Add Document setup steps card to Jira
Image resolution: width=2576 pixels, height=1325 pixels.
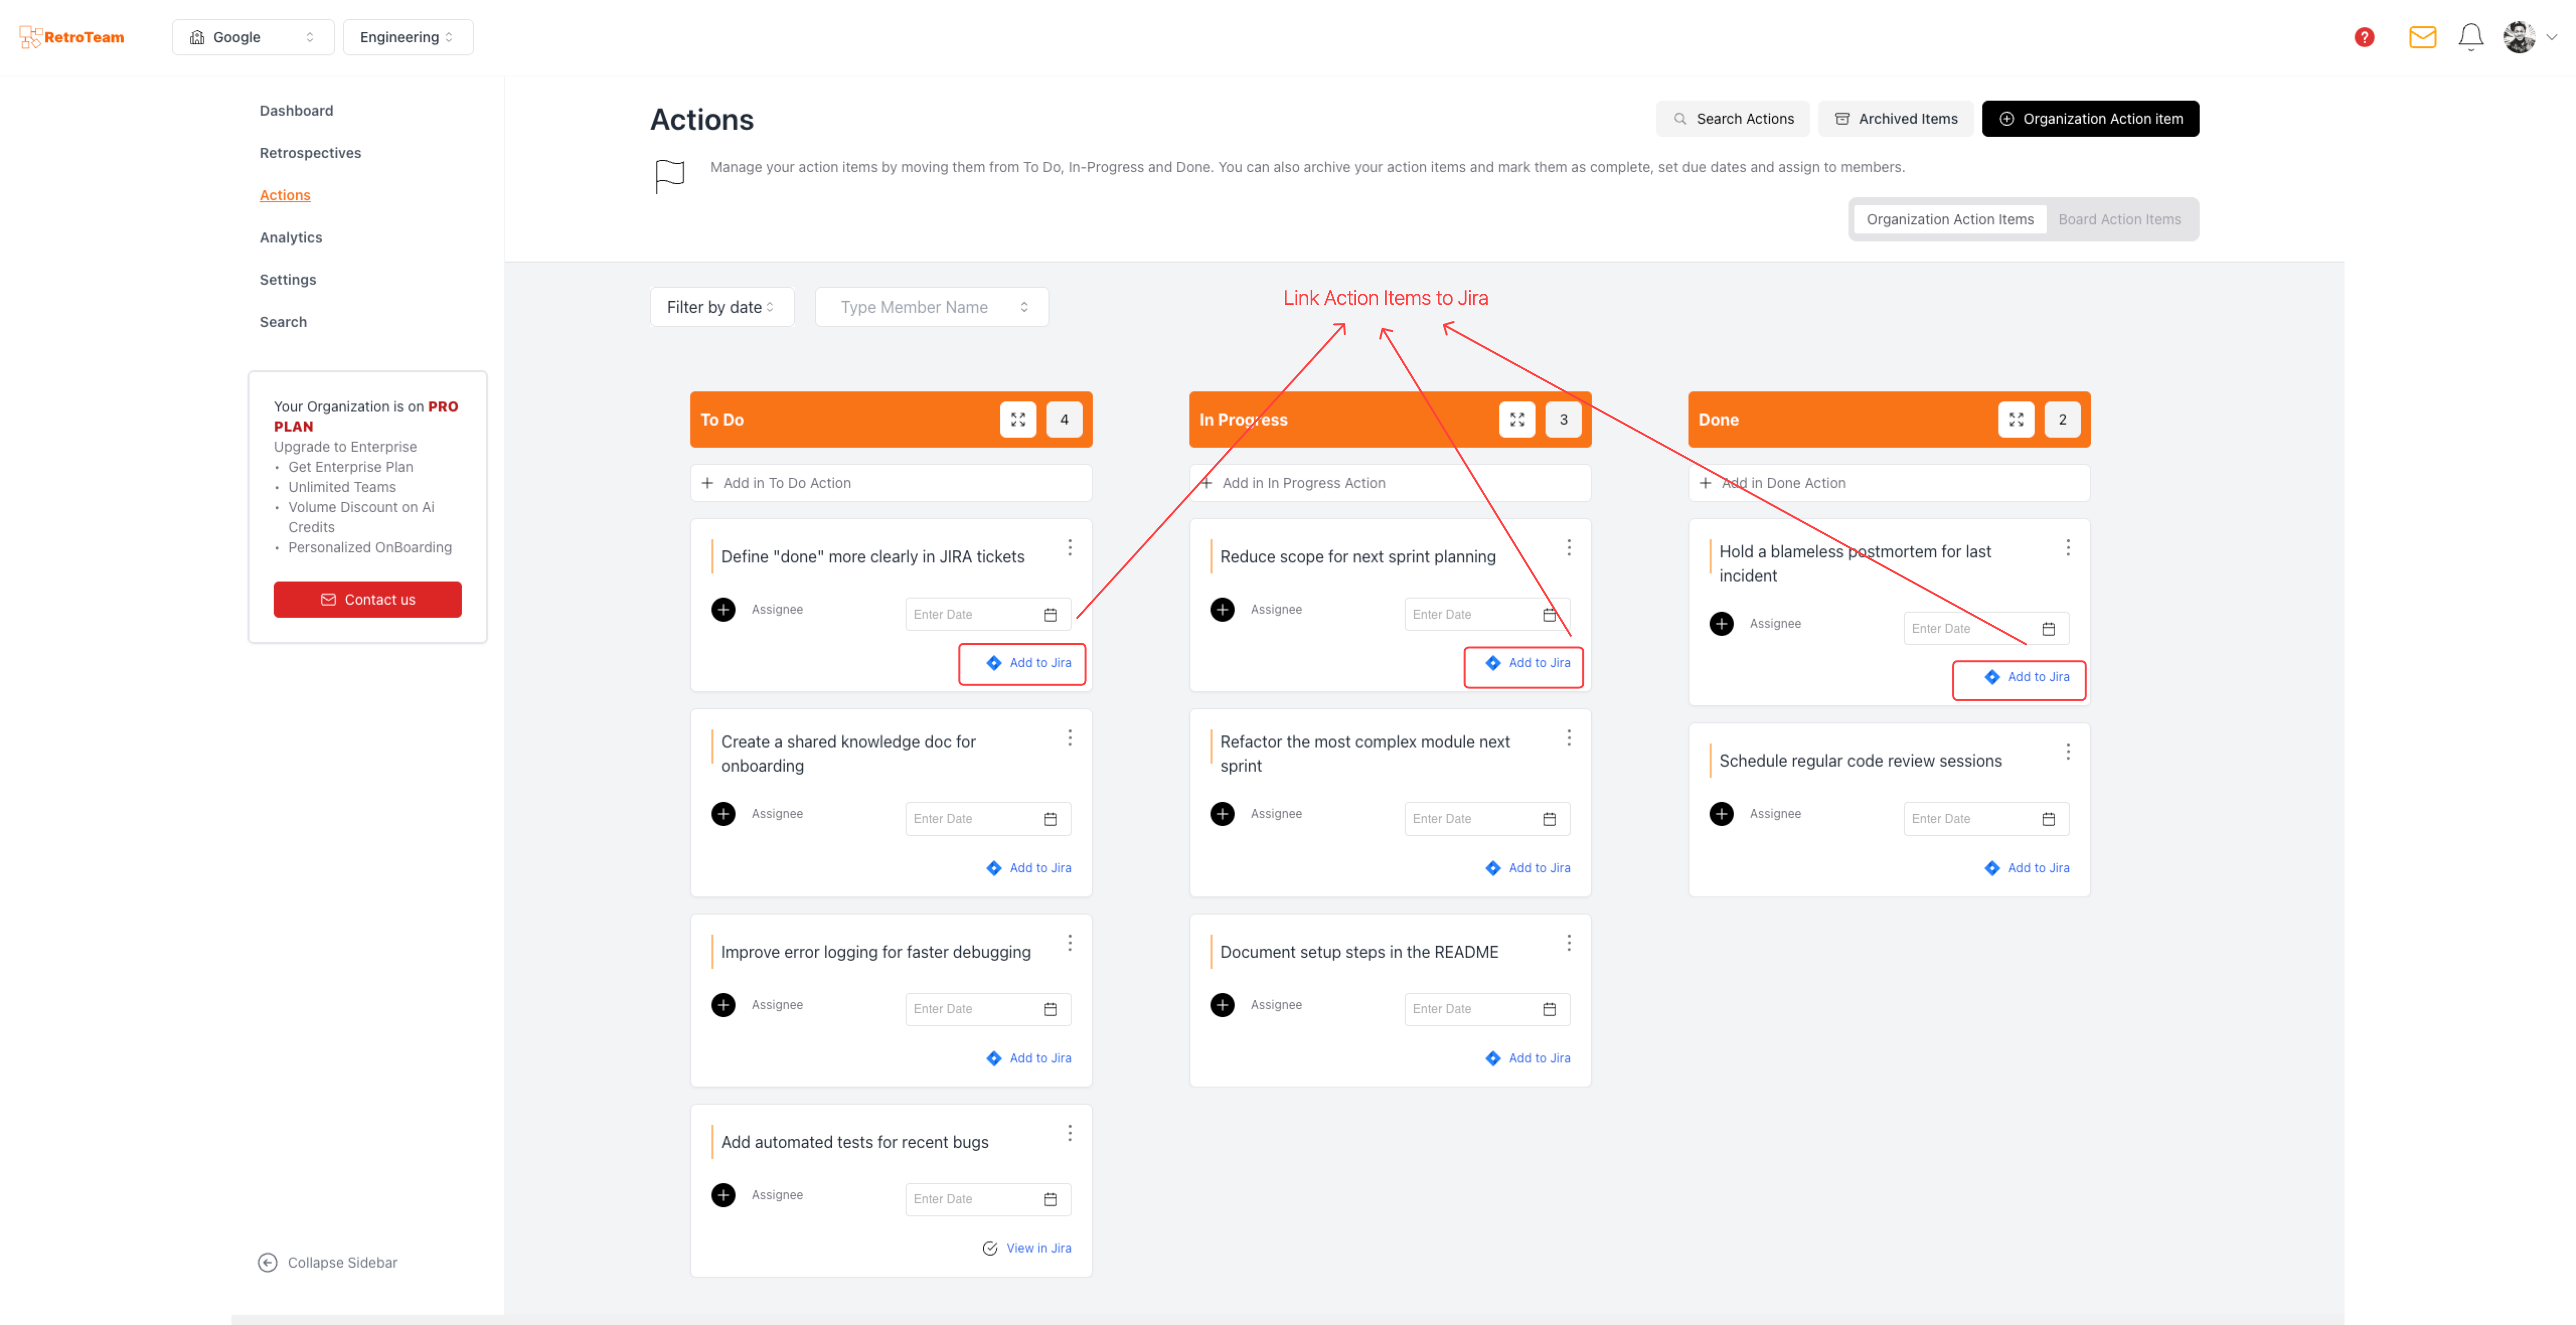pyautogui.click(x=1528, y=1059)
